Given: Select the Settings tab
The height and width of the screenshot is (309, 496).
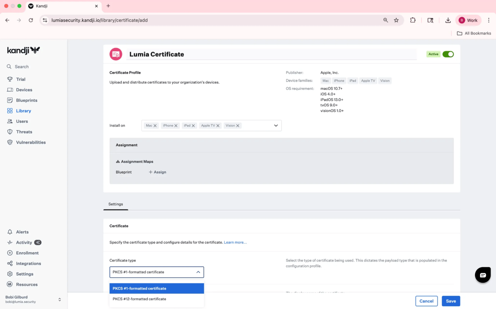Looking at the screenshot, I should tap(115, 204).
